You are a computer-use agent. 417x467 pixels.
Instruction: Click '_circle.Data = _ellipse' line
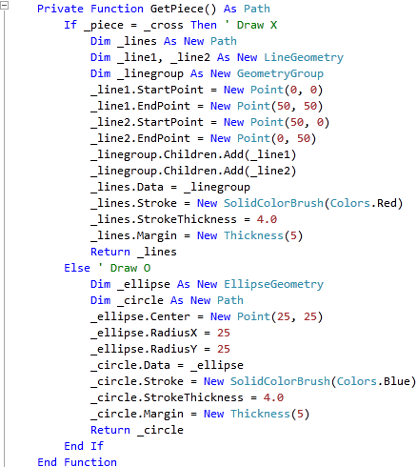click(x=167, y=365)
